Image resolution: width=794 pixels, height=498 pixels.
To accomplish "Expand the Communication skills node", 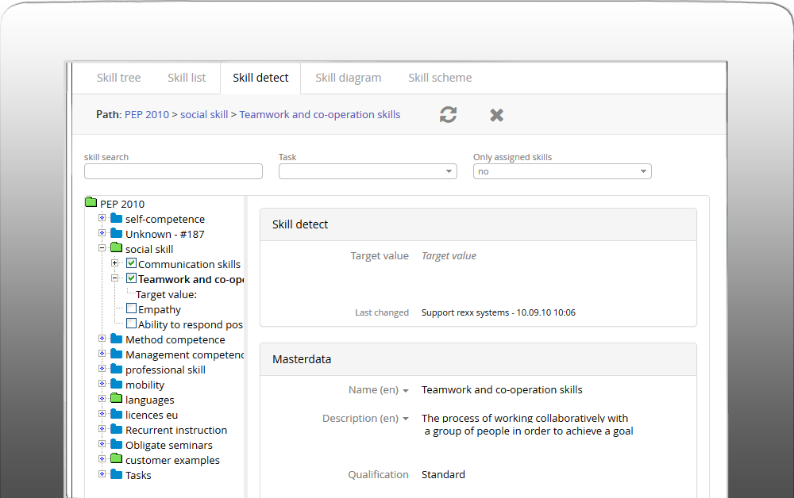I will (115, 263).
